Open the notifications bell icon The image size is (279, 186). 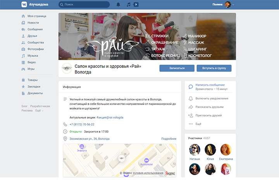(118, 4)
